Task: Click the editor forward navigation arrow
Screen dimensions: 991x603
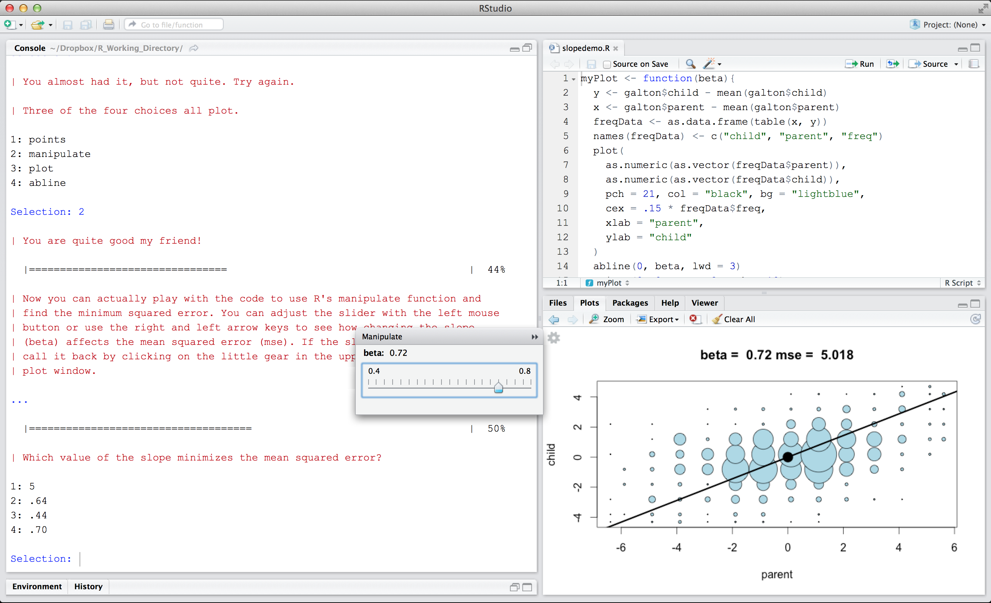Action: [x=569, y=64]
